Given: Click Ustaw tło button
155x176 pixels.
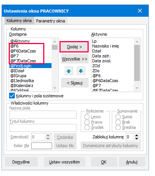Looking at the screenshot, I should 65,146.
